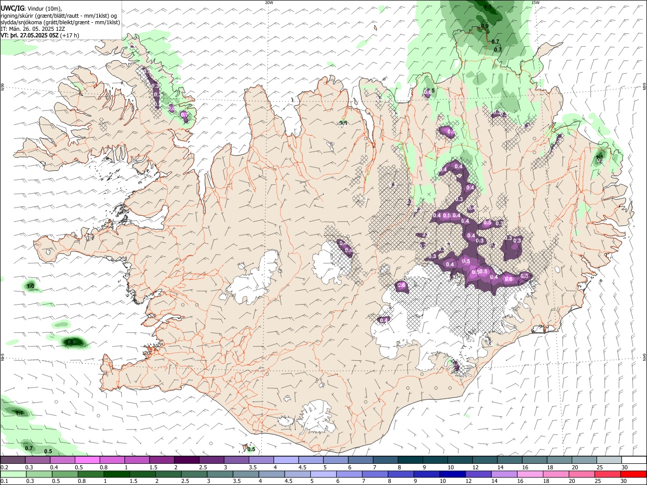Pick the rain legend swatch labeled 2.5
Viewport: 647px width, 485px height.
[x=195, y=474]
